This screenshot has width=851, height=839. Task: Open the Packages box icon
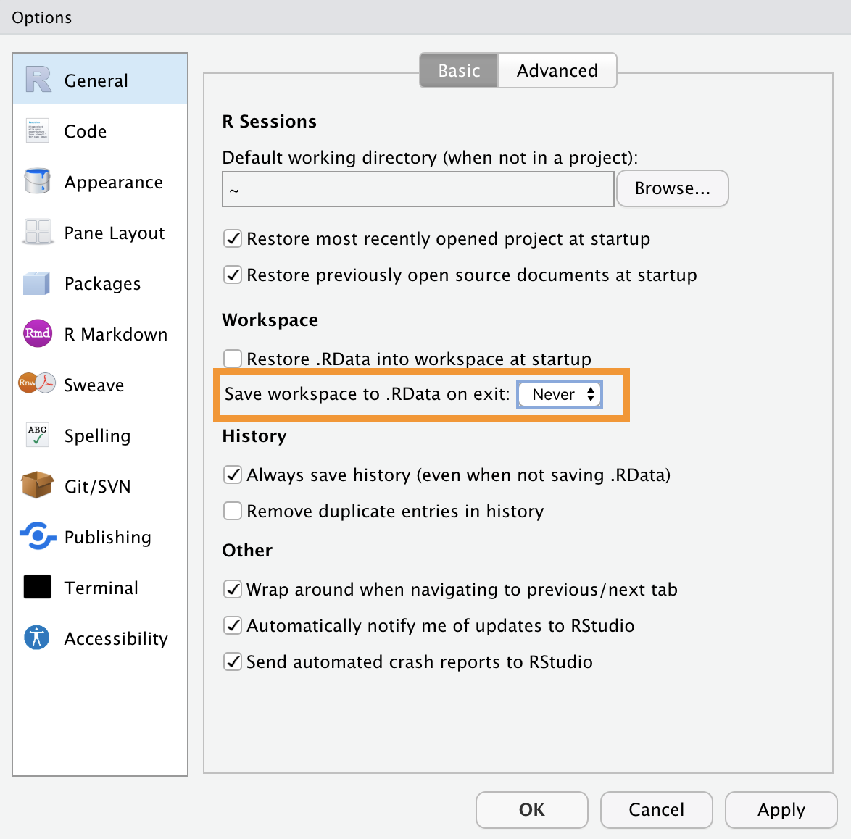tap(36, 283)
